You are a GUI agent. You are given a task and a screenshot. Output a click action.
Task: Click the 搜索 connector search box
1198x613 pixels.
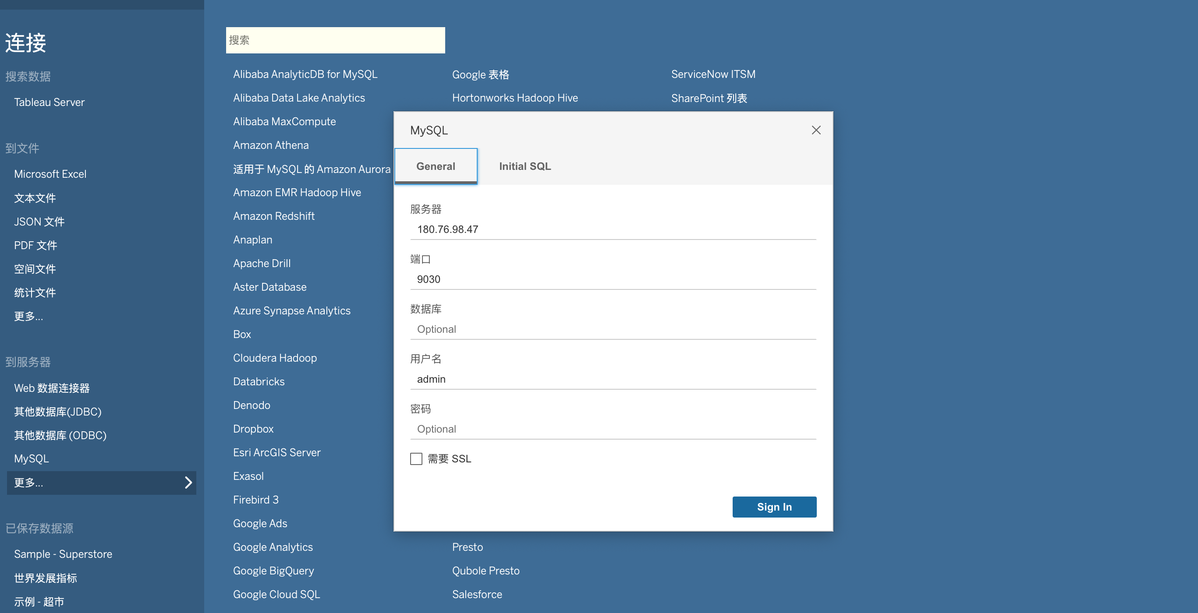tap(335, 40)
